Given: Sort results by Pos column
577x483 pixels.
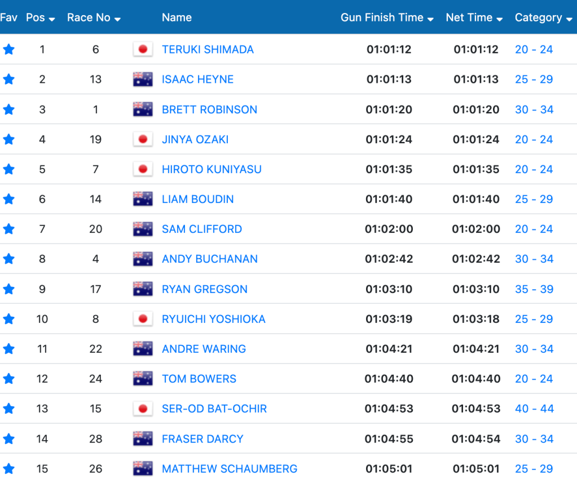Looking at the screenshot, I should (x=40, y=17).
